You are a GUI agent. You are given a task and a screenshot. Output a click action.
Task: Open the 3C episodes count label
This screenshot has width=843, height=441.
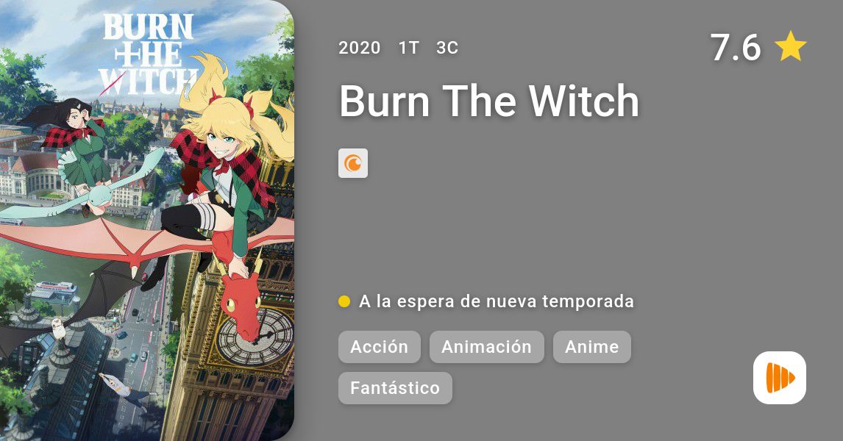click(447, 48)
